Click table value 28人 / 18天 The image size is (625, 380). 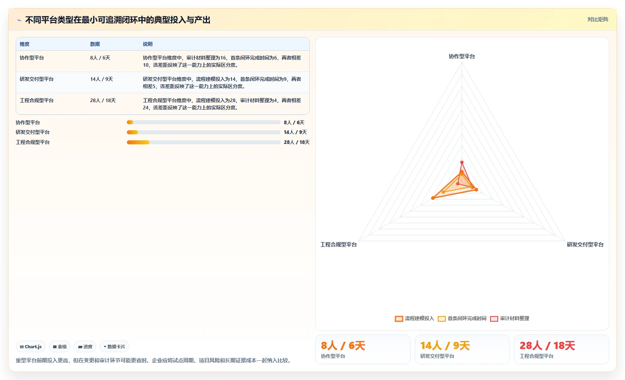(103, 101)
